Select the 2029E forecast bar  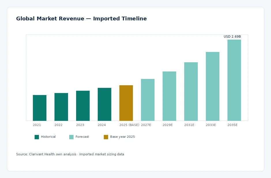169,96
